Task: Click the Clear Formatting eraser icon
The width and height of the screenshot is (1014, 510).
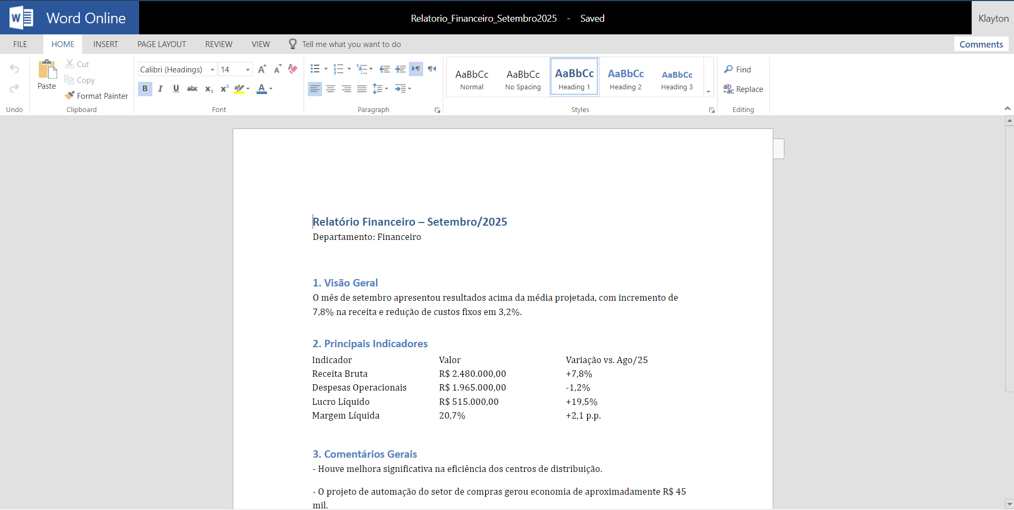Action: click(x=293, y=69)
